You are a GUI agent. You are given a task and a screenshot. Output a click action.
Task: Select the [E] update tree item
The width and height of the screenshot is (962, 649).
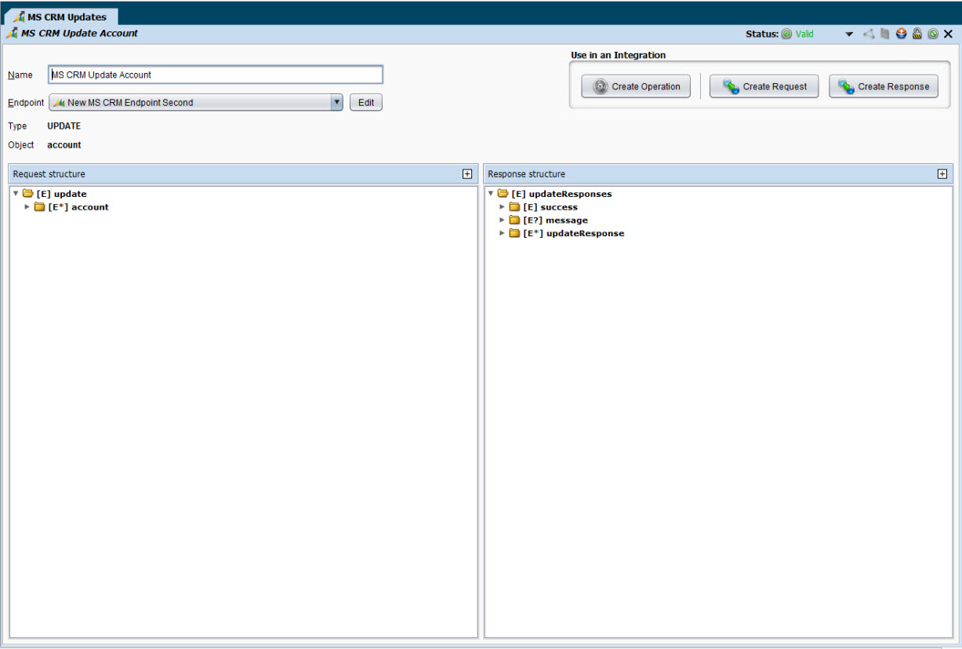click(61, 194)
